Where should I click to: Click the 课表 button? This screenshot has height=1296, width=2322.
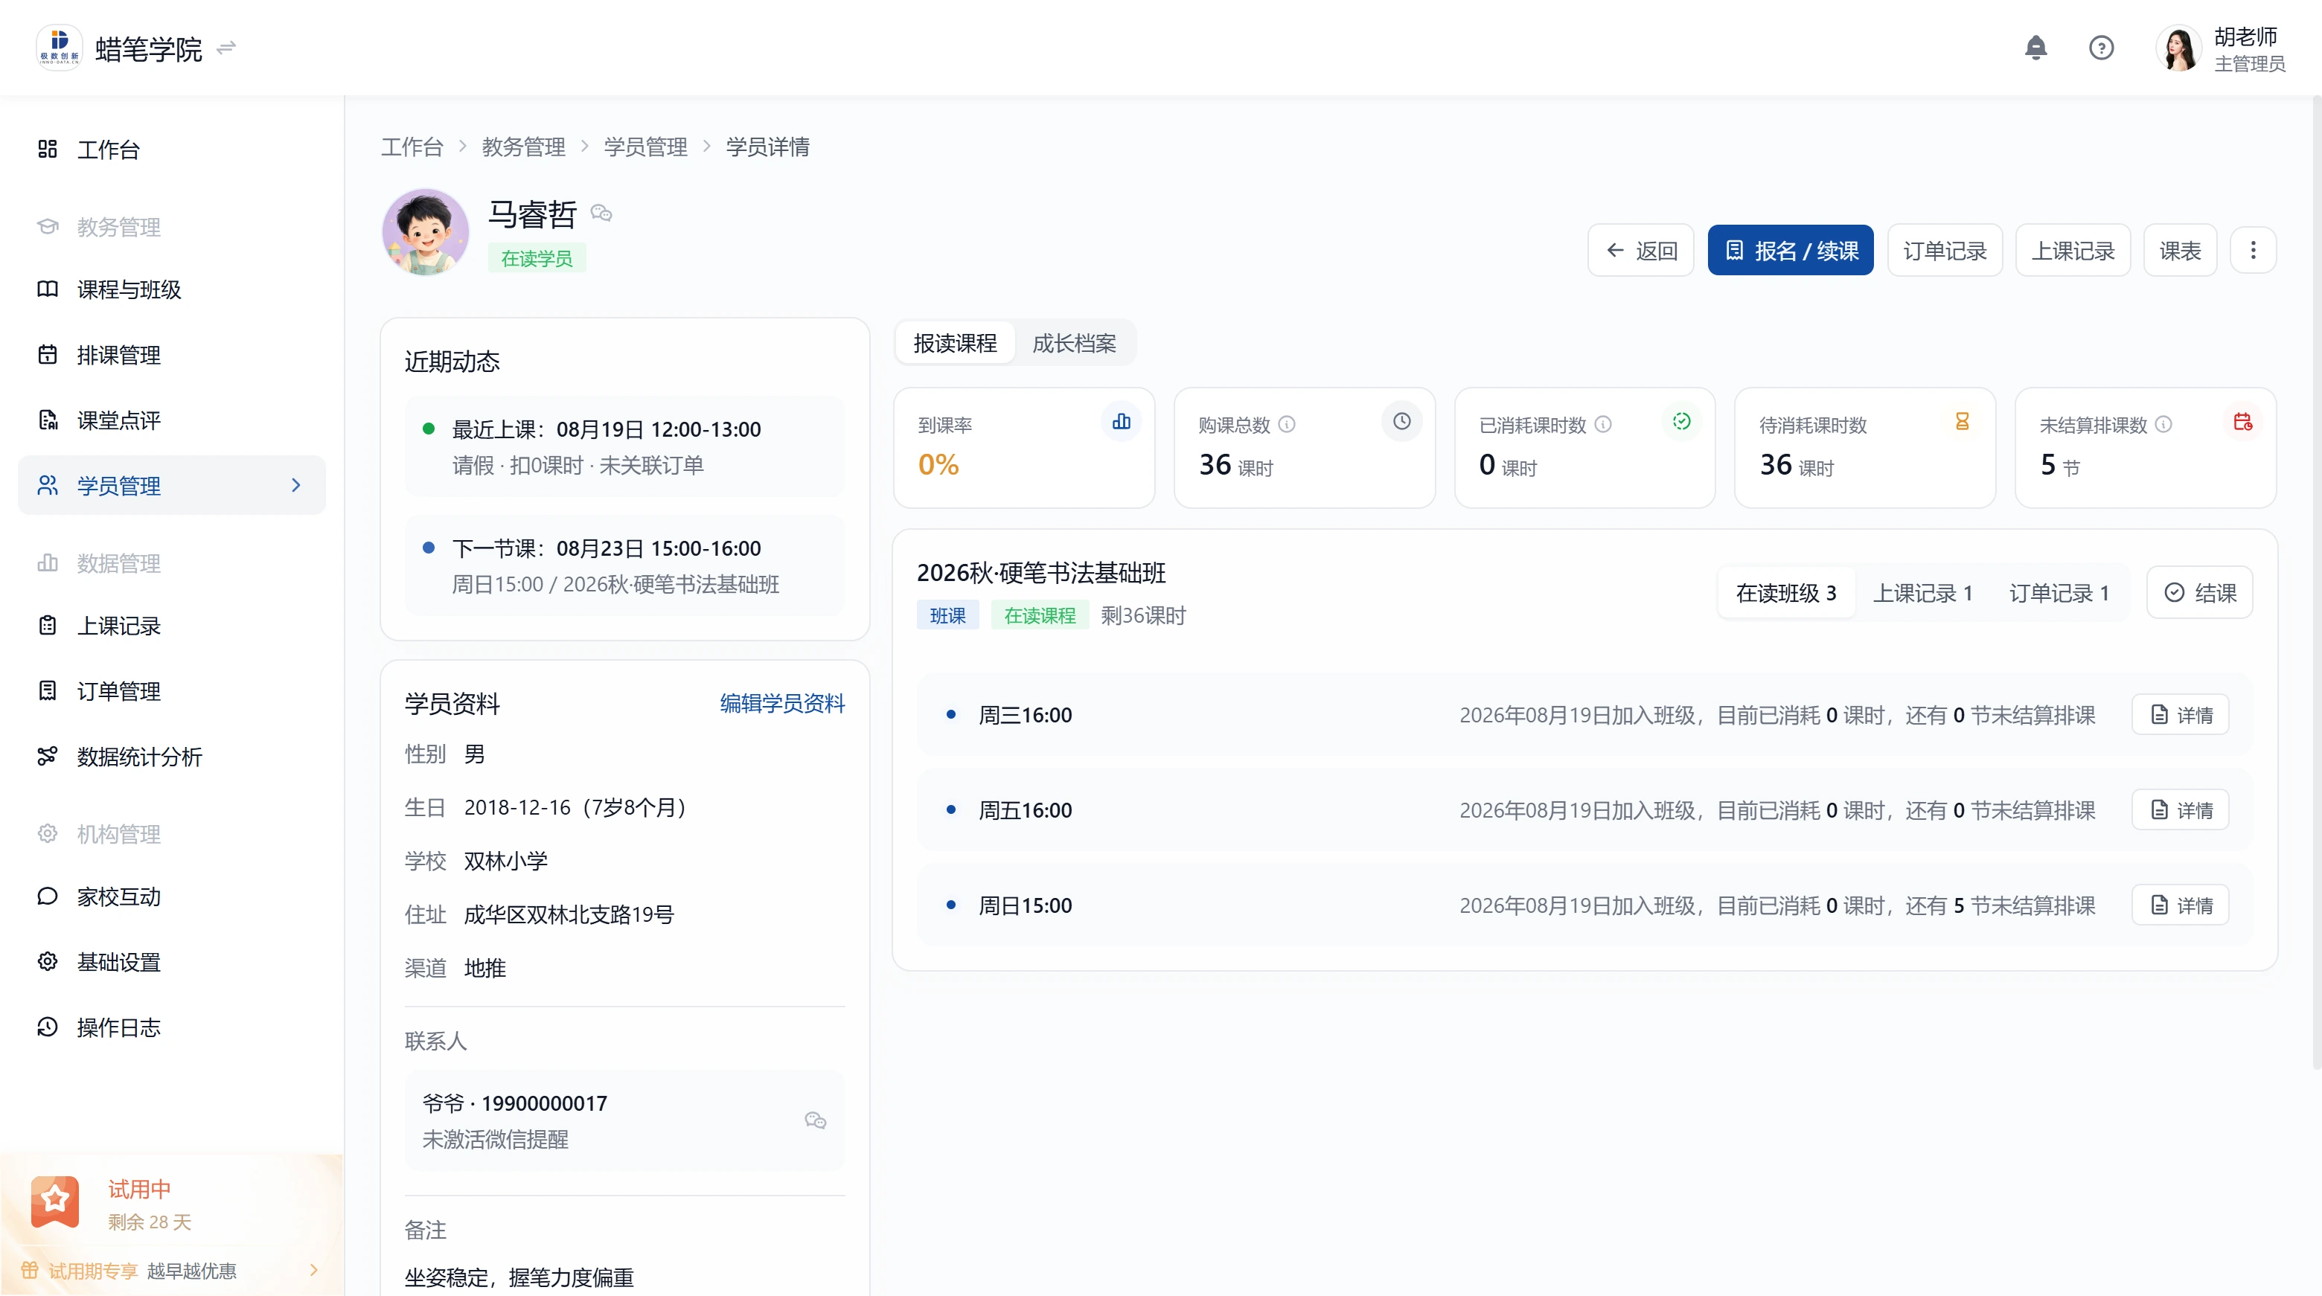[2180, 250]
